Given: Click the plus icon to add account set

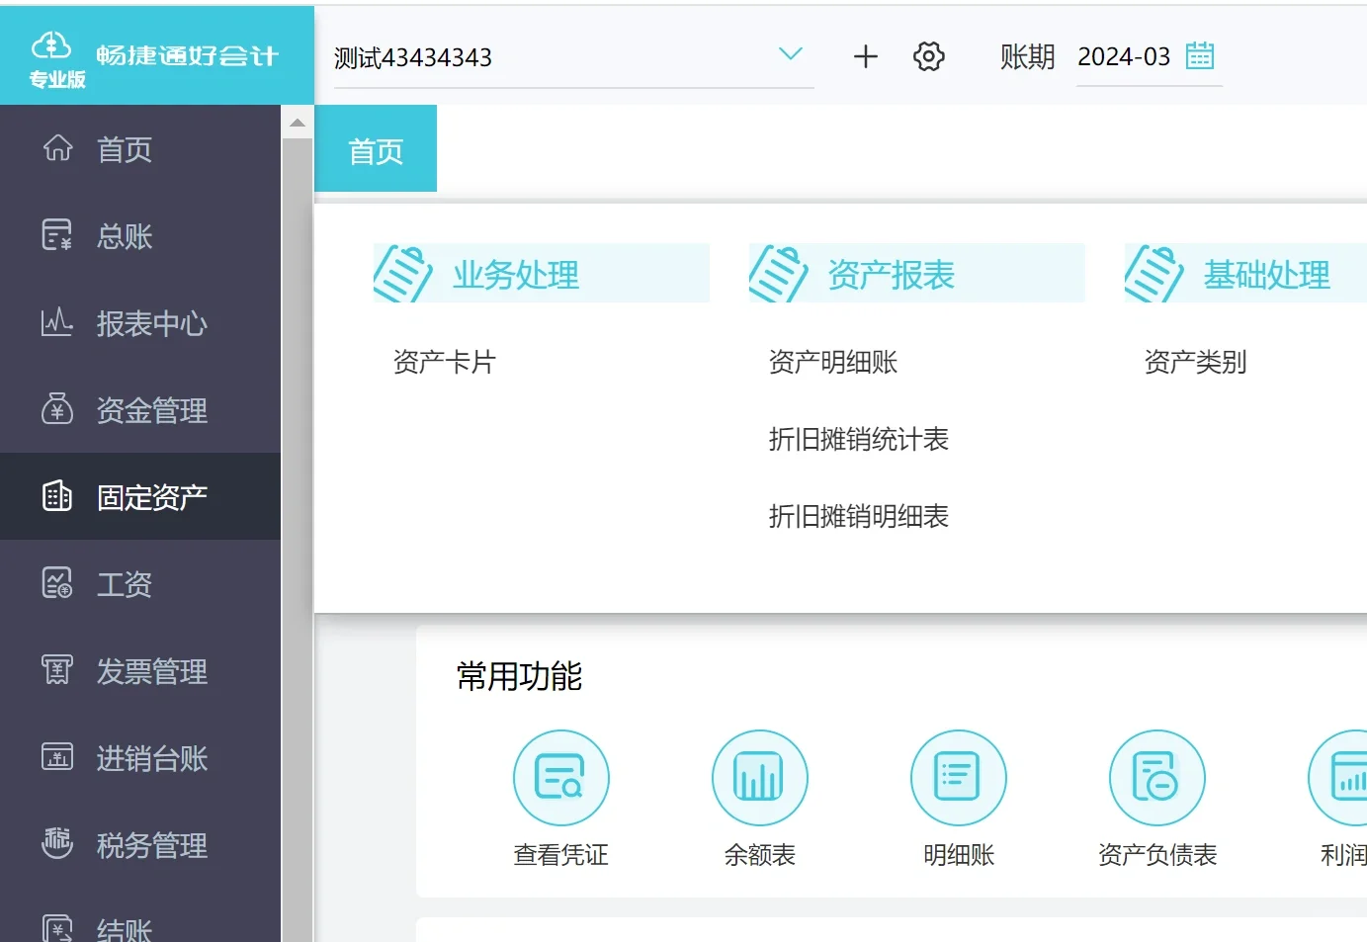Looking at the screenshot, I should 866,56.
